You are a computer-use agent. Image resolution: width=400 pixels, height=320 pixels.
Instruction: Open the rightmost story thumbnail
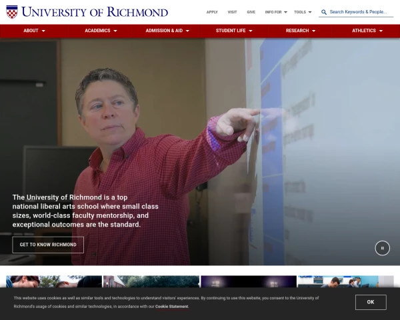(345, 281)
